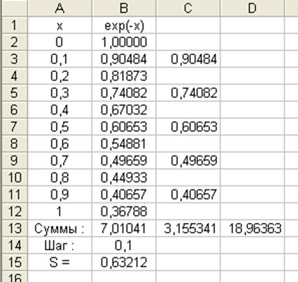
Task: Select cell B5 with 0,74082
Action: click(x=124, y=93)
